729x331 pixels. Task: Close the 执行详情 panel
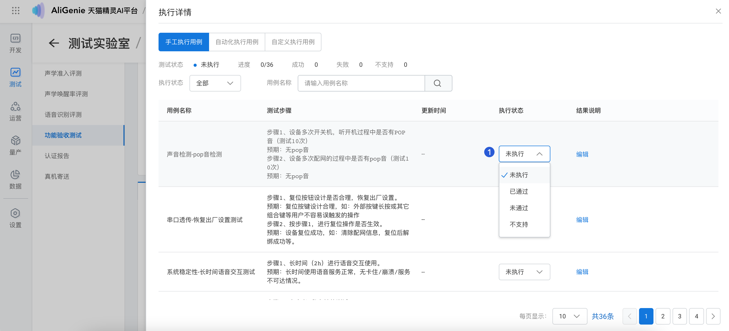[x=718, y=11]
